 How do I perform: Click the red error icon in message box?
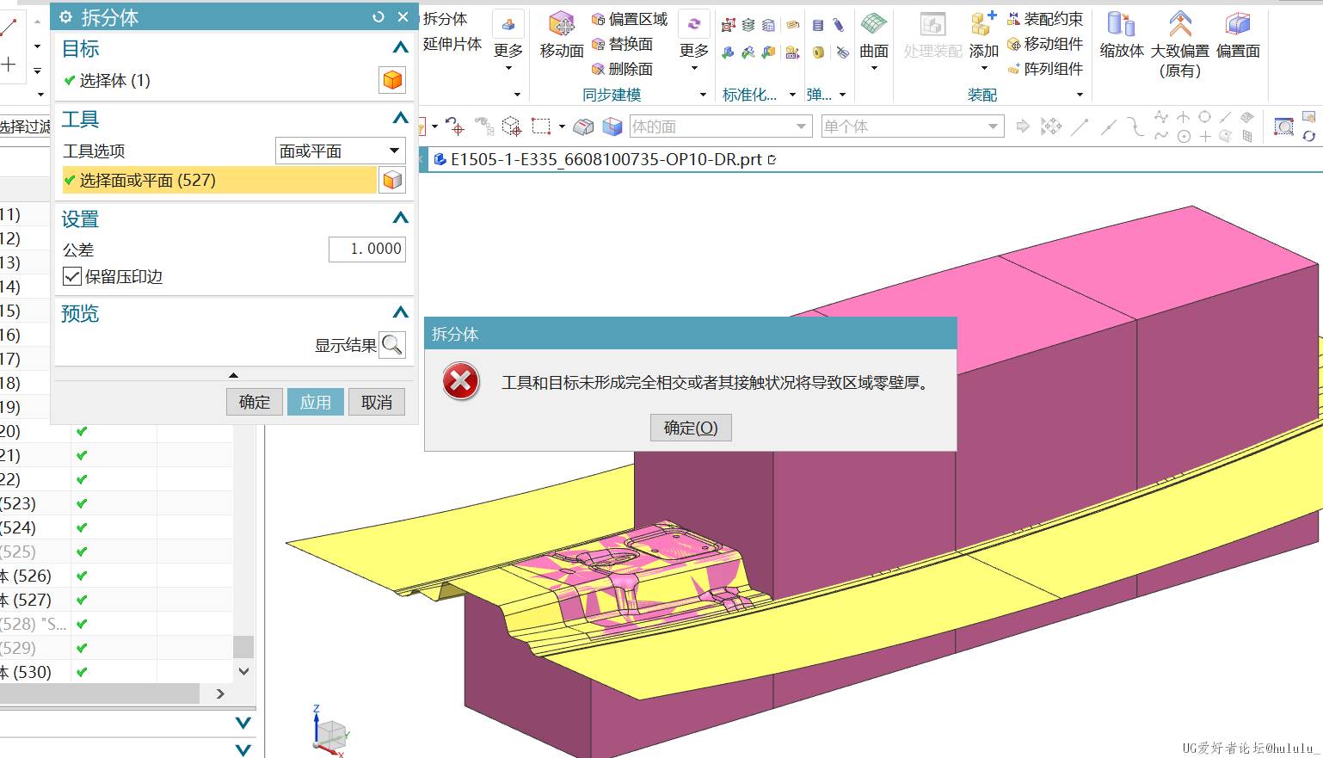461,381
